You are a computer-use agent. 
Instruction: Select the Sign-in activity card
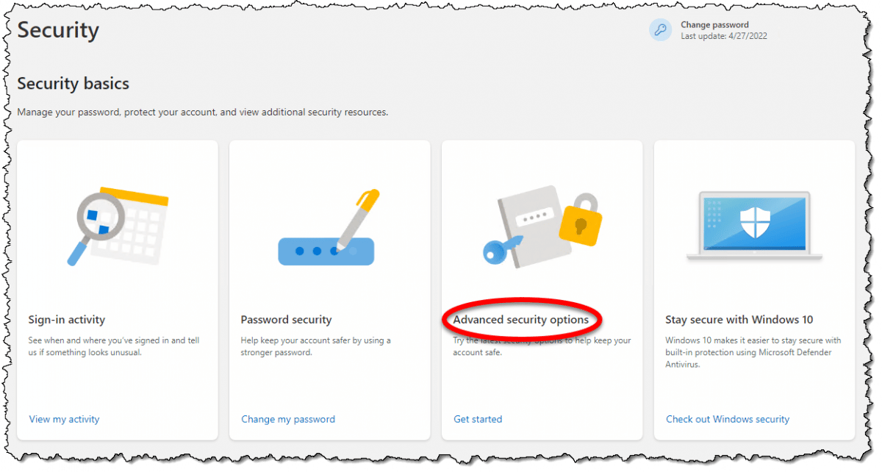click(118, 289)
